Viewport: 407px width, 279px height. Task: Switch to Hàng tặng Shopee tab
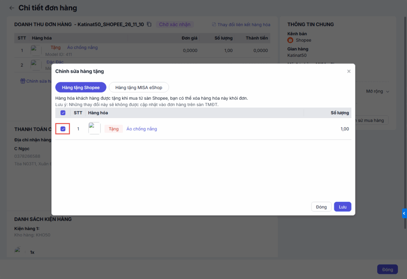click(81, 87)
